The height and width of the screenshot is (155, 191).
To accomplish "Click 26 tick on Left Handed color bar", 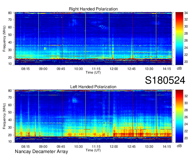I will pos(186,117).
